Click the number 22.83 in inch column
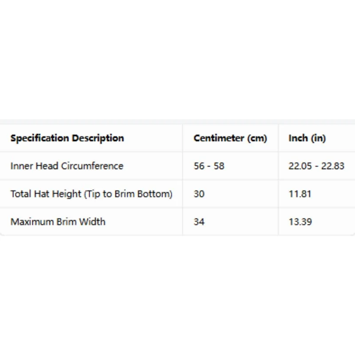This screenshot has width=355, height=355. click(333, 166)
